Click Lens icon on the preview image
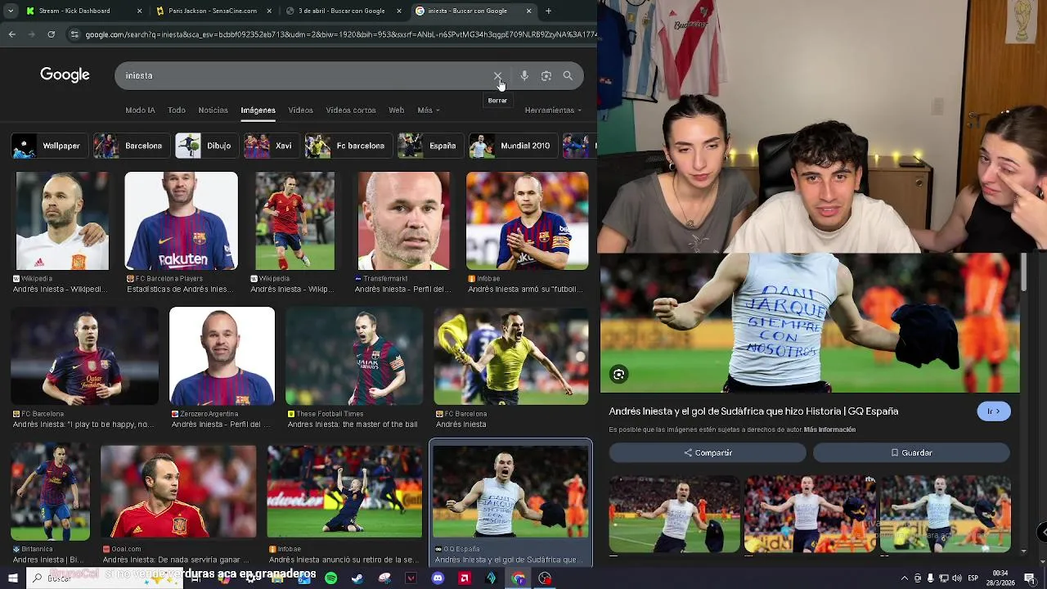The image size is (1047, 589). coord(619,375)
